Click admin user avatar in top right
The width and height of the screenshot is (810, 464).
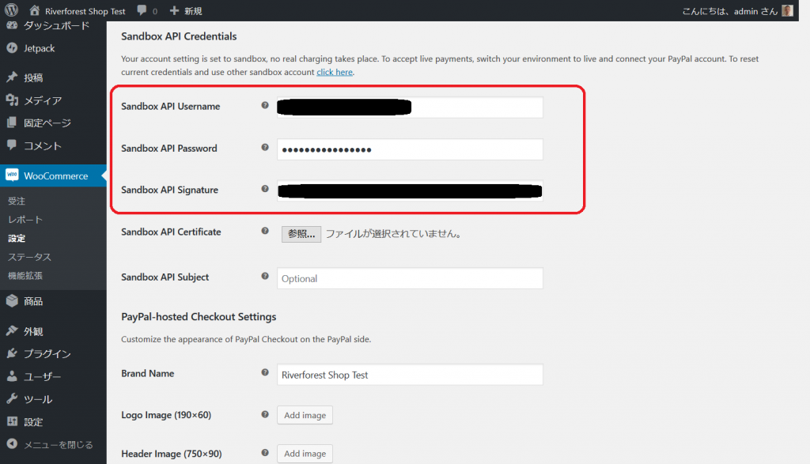787,11
